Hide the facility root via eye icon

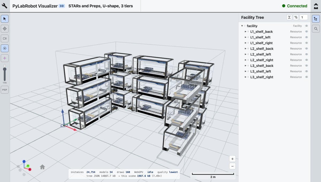pos(307,26)
